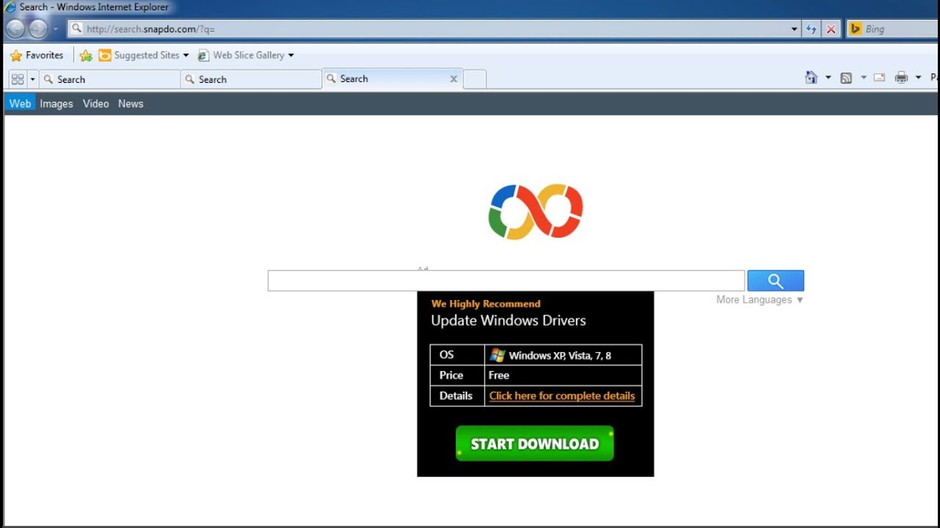
Task: Select the News search category
Action: (x=131, y=103)
